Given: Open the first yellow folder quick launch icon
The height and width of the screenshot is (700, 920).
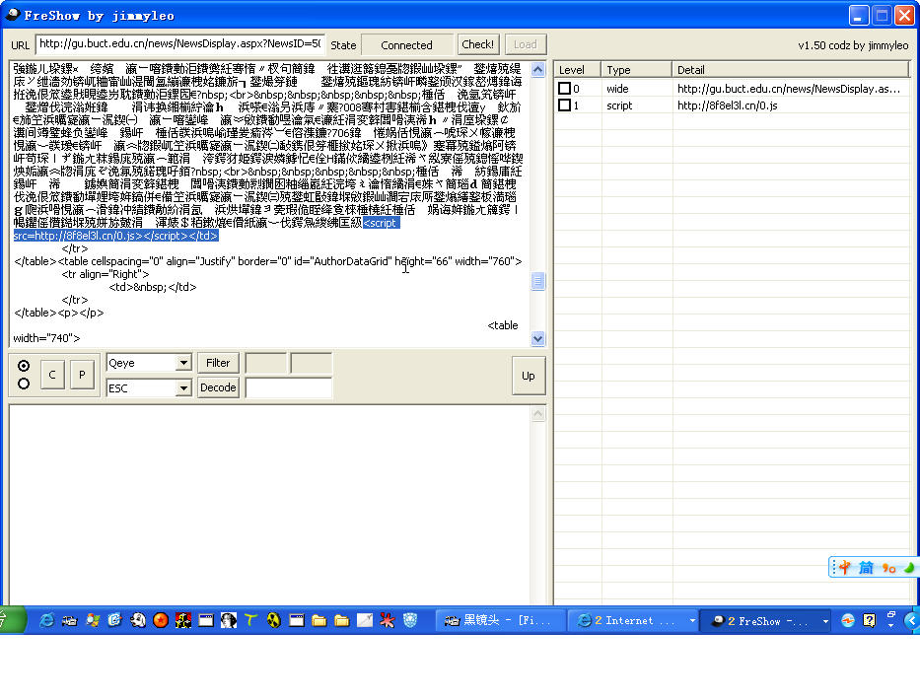Looking at the screenshot, I should click(x=319, y=620).
